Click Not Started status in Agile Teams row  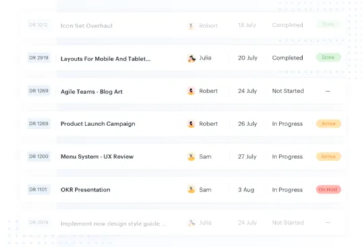point(288,91)
